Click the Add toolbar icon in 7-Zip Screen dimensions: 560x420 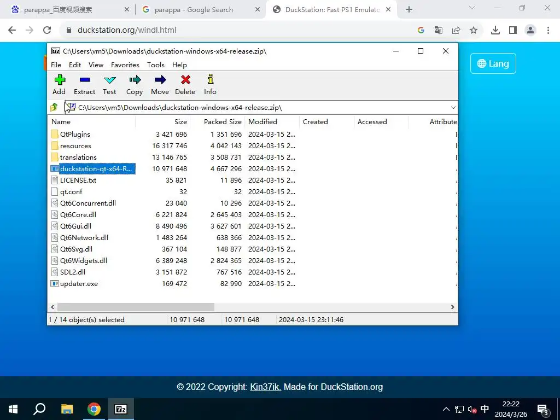point(60,80)
